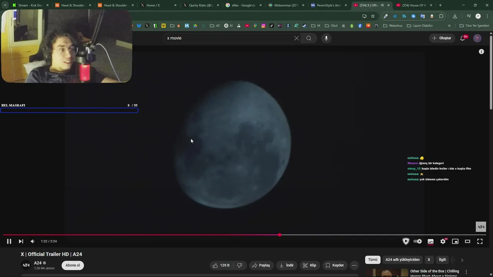The height and width of the screenshot is (277, 493).
Task: Mute the video player volume
Action: pyautogui.click(x=32, y=241)
